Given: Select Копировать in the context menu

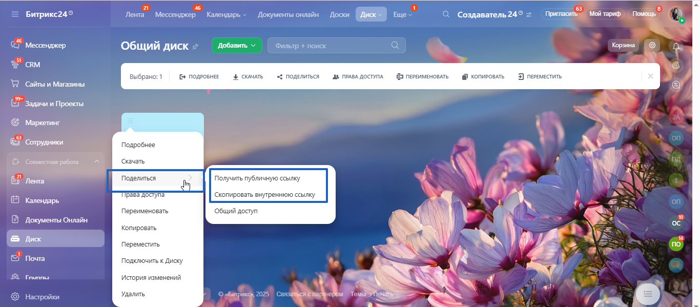Looking at the screenshot, I should pyautogui.click(x=139, y=228).
